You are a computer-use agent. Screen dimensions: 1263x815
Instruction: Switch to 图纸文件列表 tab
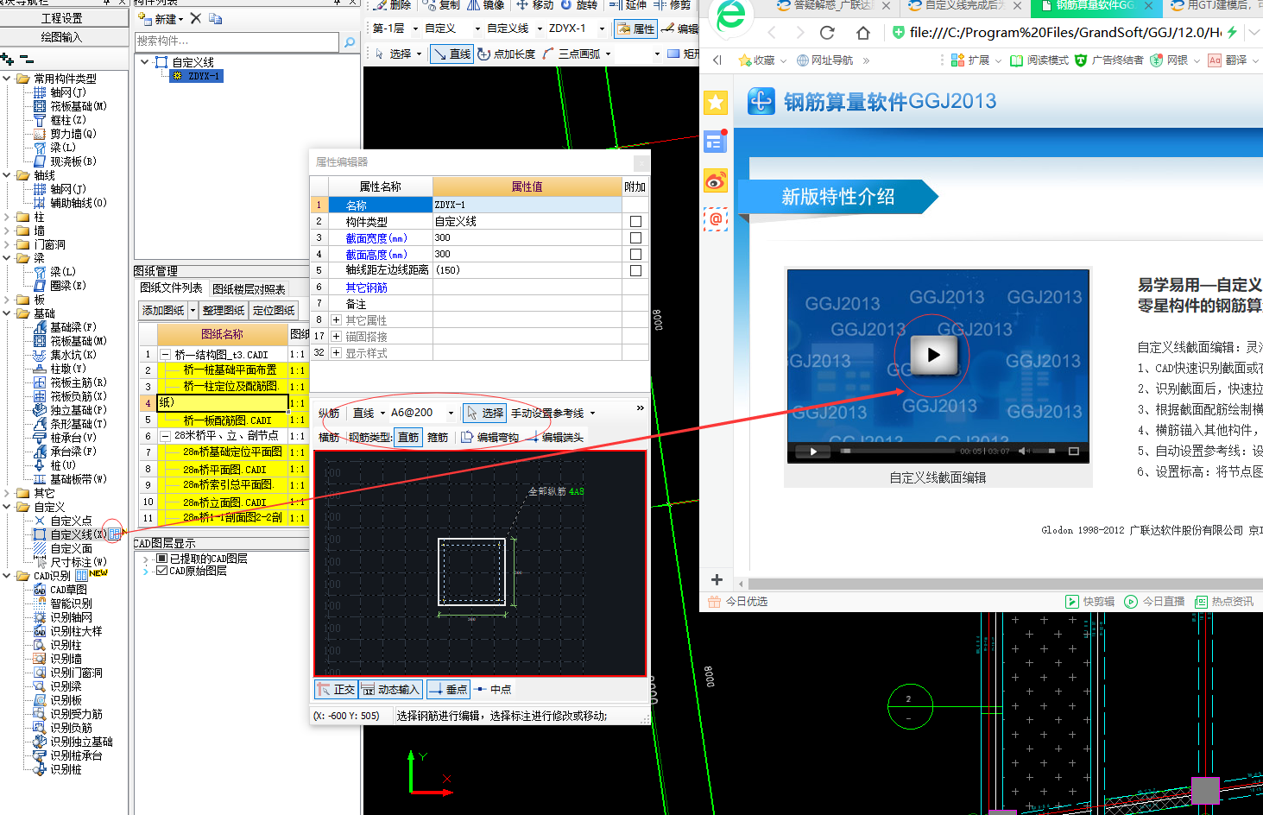(x=171, y=288)
